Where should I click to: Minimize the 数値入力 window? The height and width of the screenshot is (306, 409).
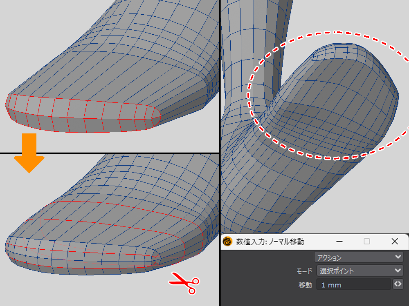(339, 242)
